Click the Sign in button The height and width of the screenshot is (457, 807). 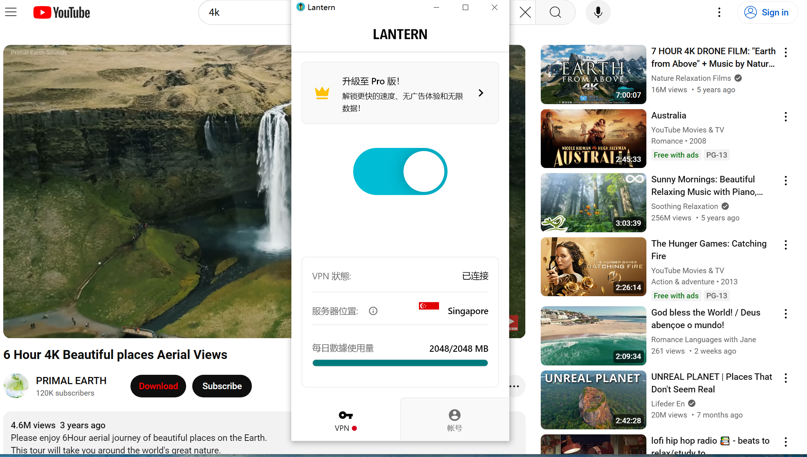click(767, 13)
